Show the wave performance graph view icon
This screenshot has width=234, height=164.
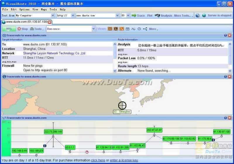click(x=133, y=29)
